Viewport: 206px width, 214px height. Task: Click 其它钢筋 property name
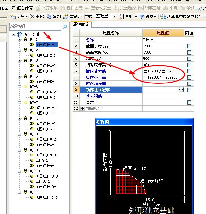tap(94, 96)
